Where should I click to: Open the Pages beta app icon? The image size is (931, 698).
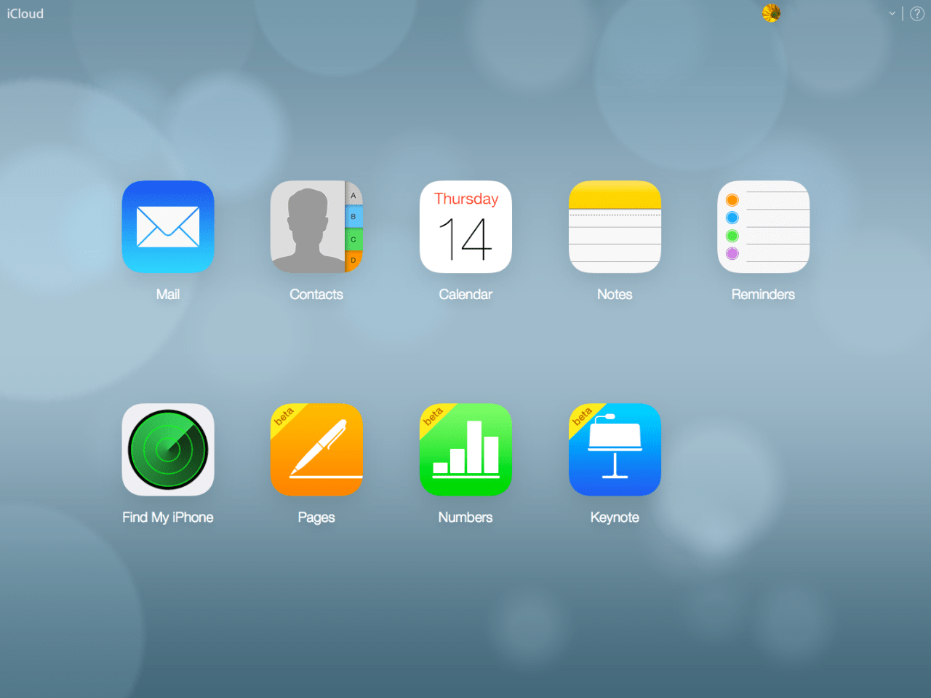(x=316, y=450)
